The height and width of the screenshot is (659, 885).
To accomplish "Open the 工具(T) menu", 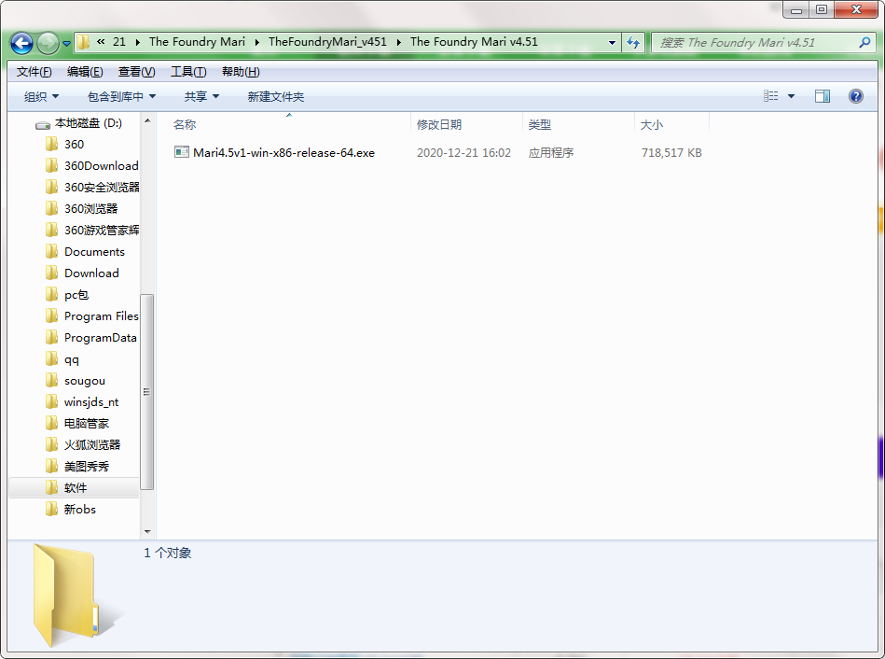I will [188, 72].
